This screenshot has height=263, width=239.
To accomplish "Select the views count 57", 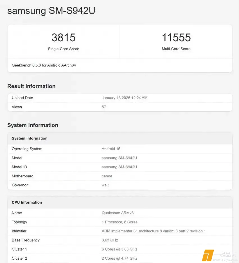I will pos(104,107).
